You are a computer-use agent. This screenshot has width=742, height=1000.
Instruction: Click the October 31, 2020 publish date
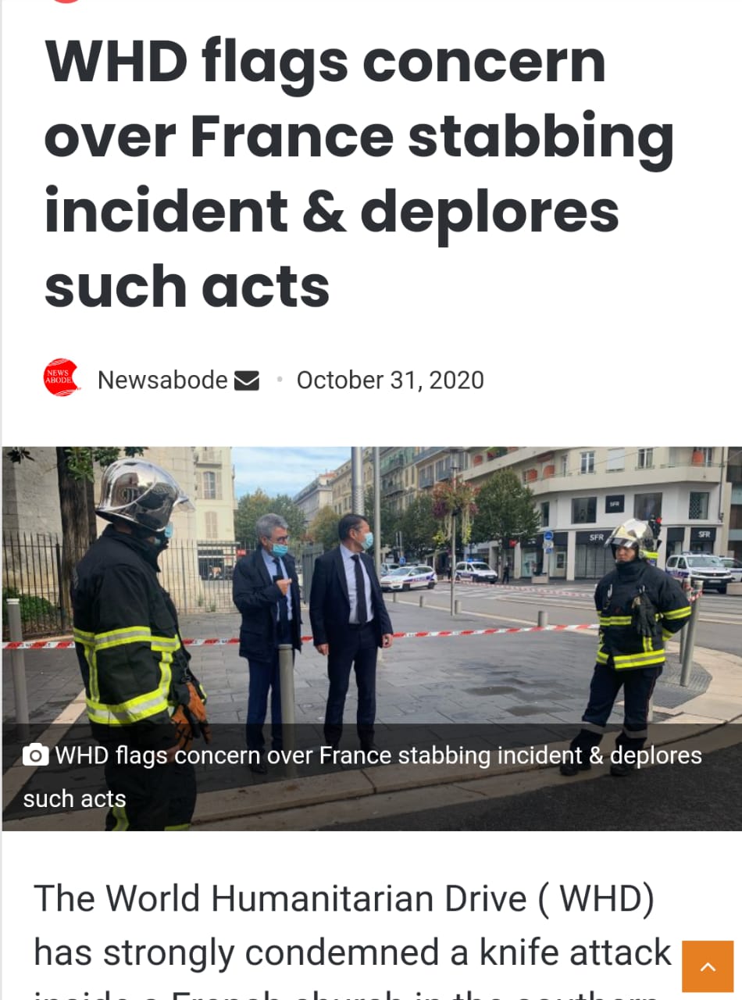pyautogui.click(x=391, y=380)
